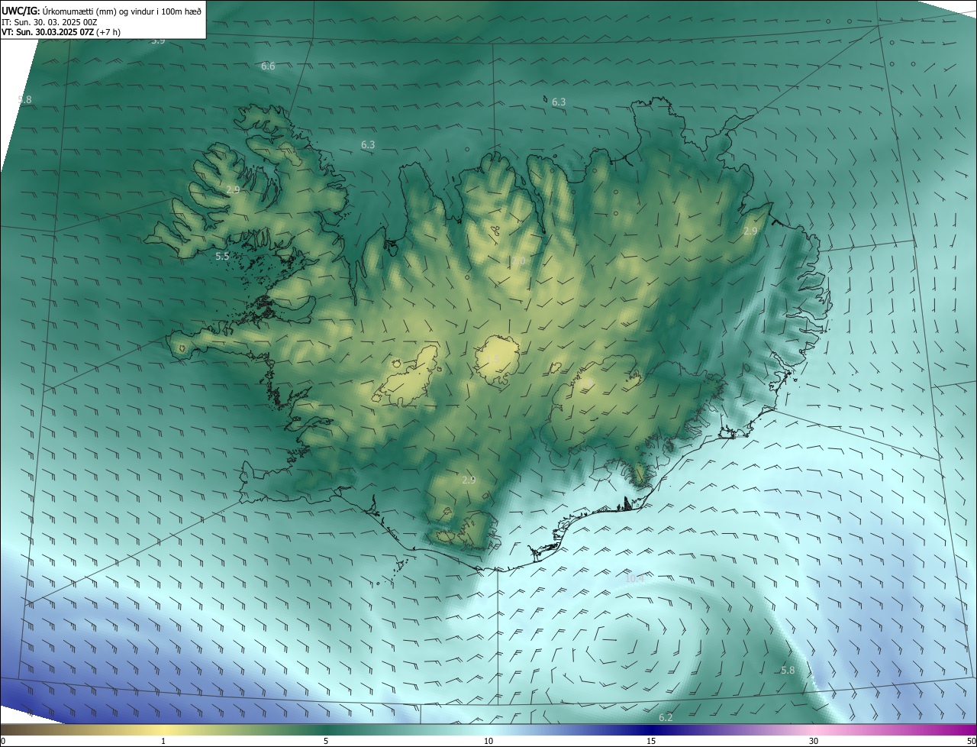Screen dimensions: 977x747
Task: Click the 10.4 value label off the south coast
Action: [x=634, y=579]
